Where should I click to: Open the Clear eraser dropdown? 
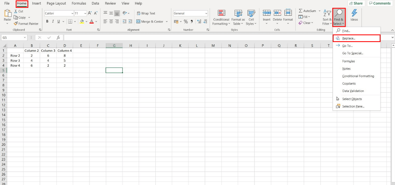306,23
